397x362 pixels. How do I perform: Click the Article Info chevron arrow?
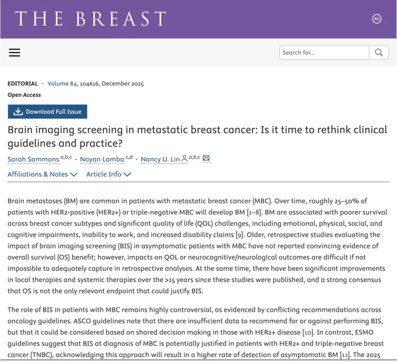coord(127,174)
